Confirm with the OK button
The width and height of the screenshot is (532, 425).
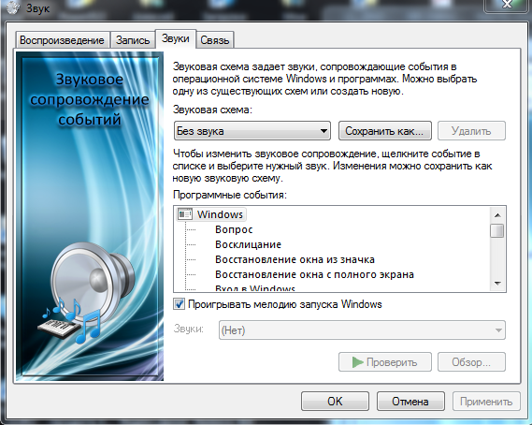pos(335,402)
